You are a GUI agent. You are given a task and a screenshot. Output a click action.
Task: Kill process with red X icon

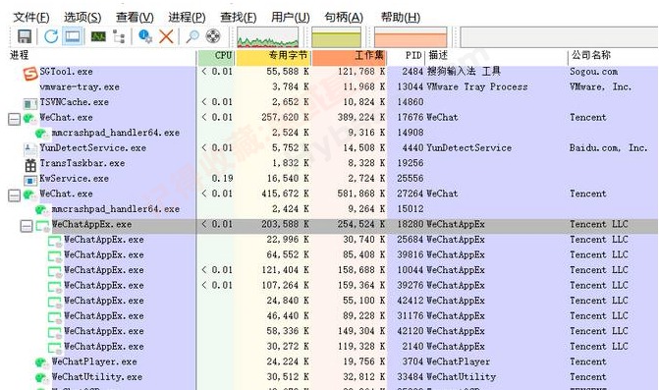[x=166, y=36]
